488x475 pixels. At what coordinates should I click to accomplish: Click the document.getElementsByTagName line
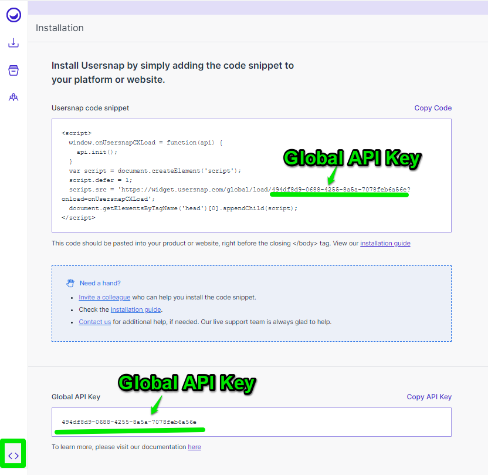pyautogui.click(x=184, y=208)
